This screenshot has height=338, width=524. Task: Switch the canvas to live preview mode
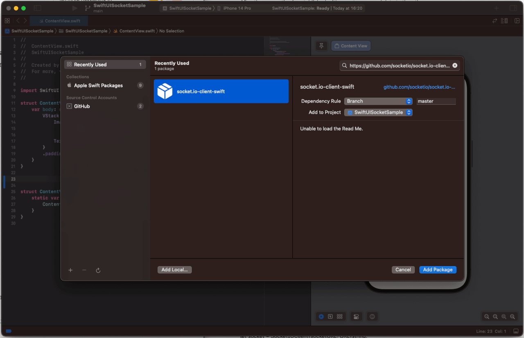321,316
